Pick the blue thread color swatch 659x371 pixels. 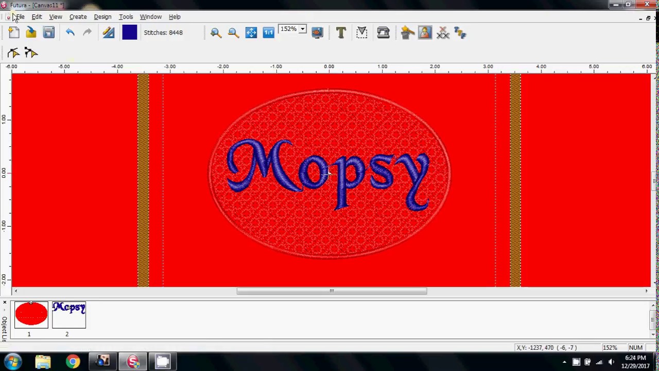point(130,32)
